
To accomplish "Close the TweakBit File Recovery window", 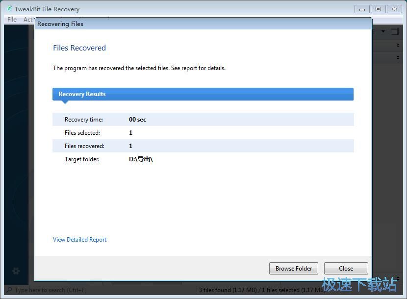I will point(394,9).
